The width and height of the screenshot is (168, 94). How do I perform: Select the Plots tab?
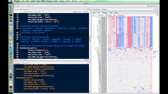click(99, 13)
